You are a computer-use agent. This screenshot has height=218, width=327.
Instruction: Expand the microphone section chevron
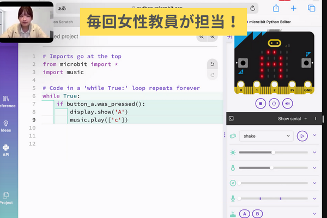314,198
